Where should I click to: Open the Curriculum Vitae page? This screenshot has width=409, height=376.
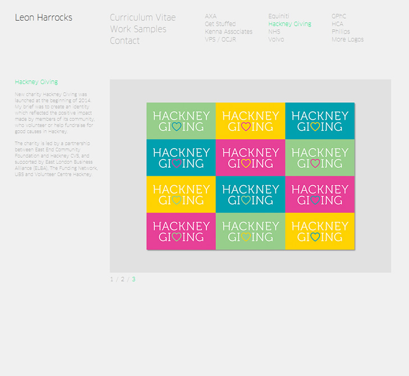click(x=143, y=17)
